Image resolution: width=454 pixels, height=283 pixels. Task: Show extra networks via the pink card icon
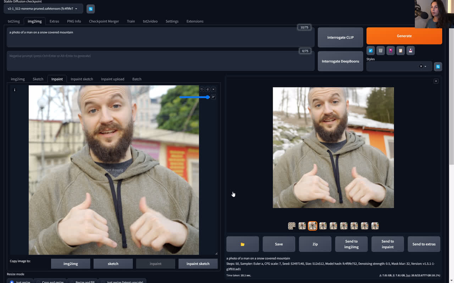point(391,51)
